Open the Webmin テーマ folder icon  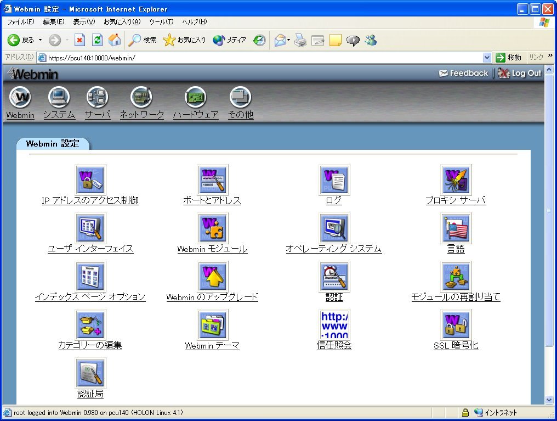[212, 324]
